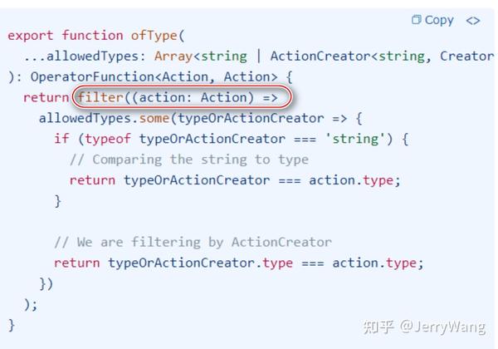Toggle the raw code view brackets icon
Viewport: 498px width, 349px height.
pos(473,21)
